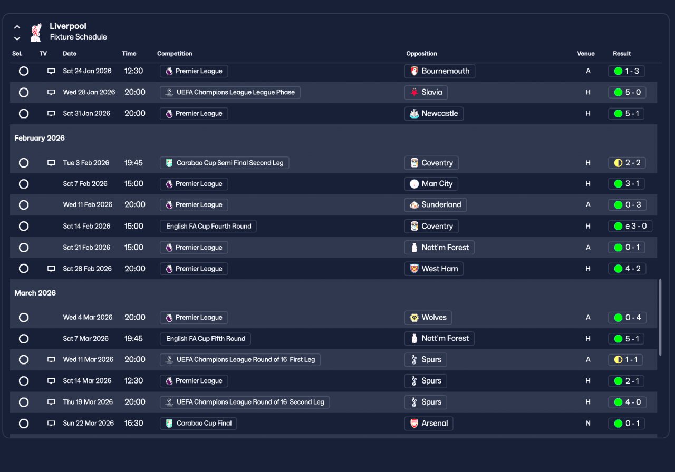Select the radio button for Sat 7 Feb 2026

24,184
